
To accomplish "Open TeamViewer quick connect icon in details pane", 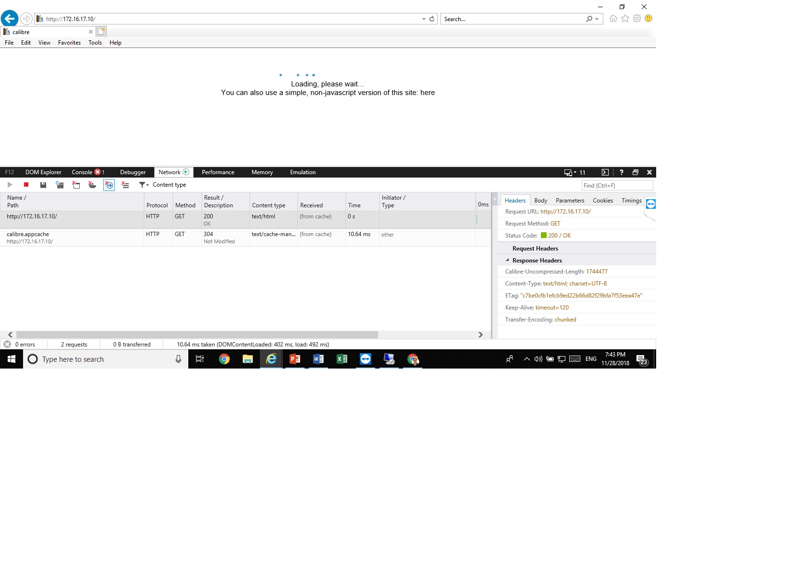I will pyautogui.click(x=651, y=204).
